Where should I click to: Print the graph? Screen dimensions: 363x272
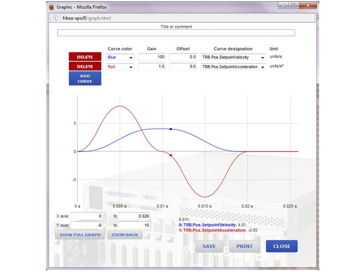point(244,246)
